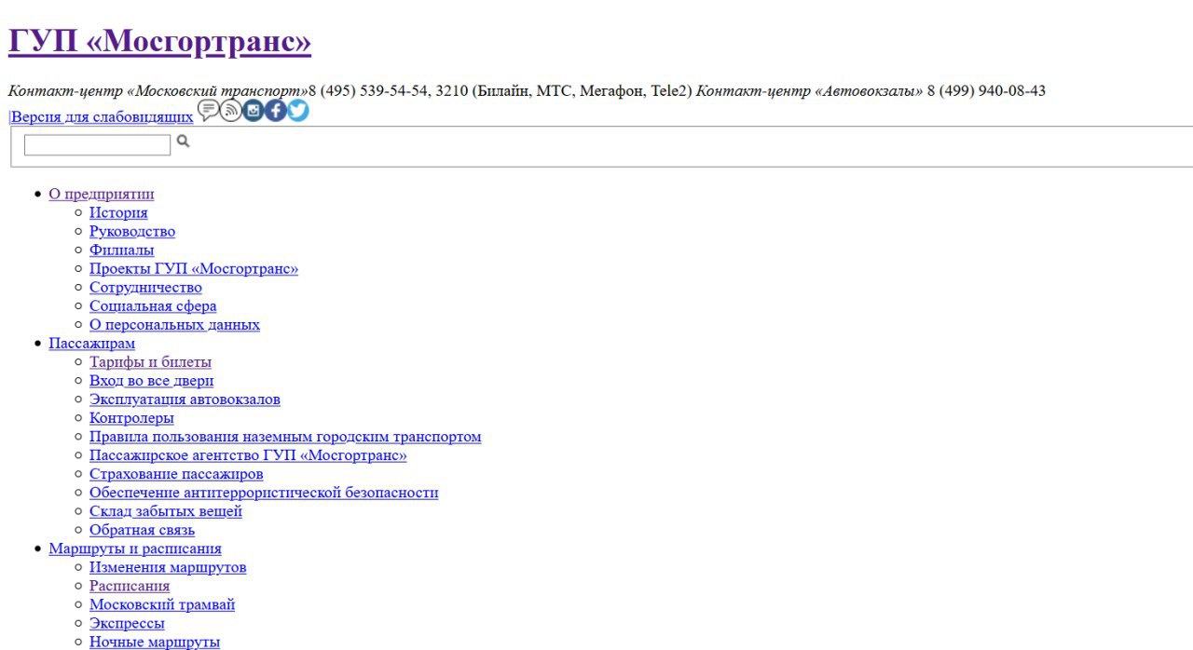
Task: Open «Московский трамвай» link
Action: [x=162, y=603]
